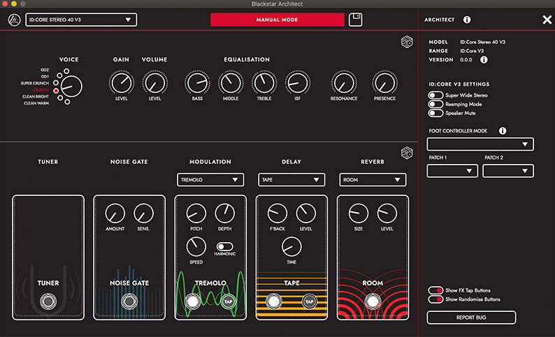
Task: Toggle Reamping Mode switch
Action: click(434, 104)
